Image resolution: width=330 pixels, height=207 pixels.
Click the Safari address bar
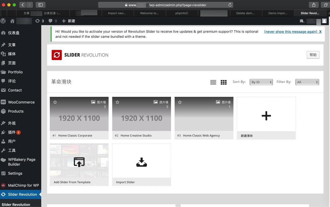tap(166, 5)
